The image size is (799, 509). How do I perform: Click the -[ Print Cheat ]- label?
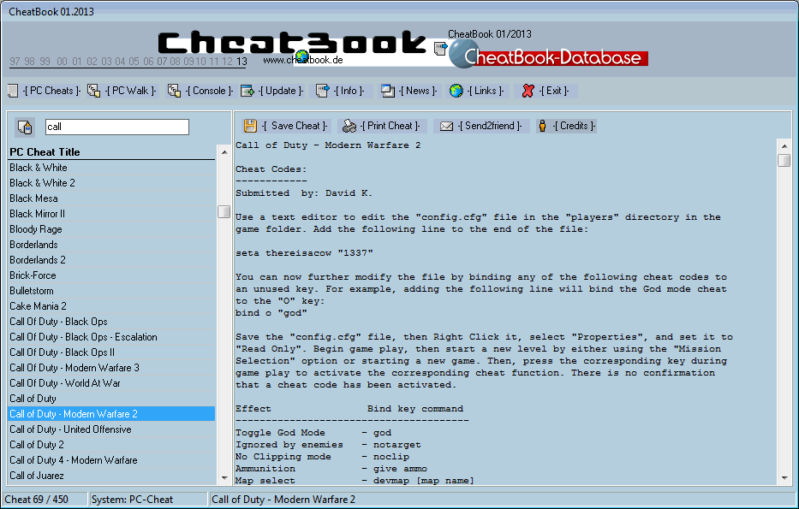pos(391,126)
